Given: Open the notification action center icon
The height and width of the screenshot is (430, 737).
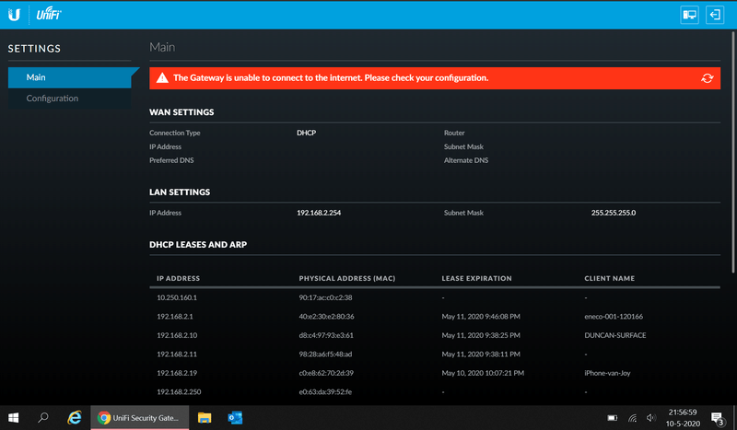Looking at the screenshot, I should point(717,418).
